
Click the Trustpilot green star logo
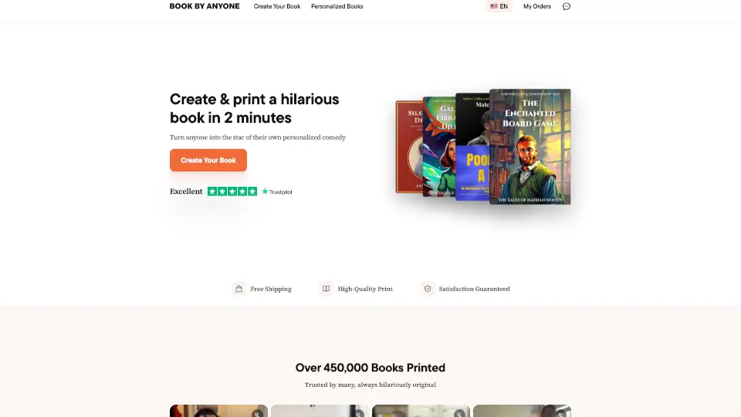277,192
